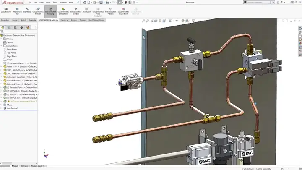Open the FeatureManager design tree tab
This screenshot has width=302, height=170.
coord(3,27)
